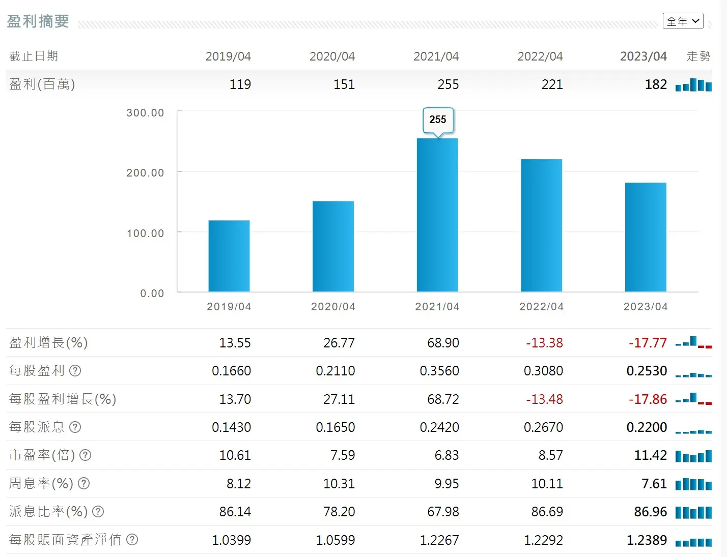Click the 11.42 P/E ratio value
The image size is (727, 557).
[651, 455]
